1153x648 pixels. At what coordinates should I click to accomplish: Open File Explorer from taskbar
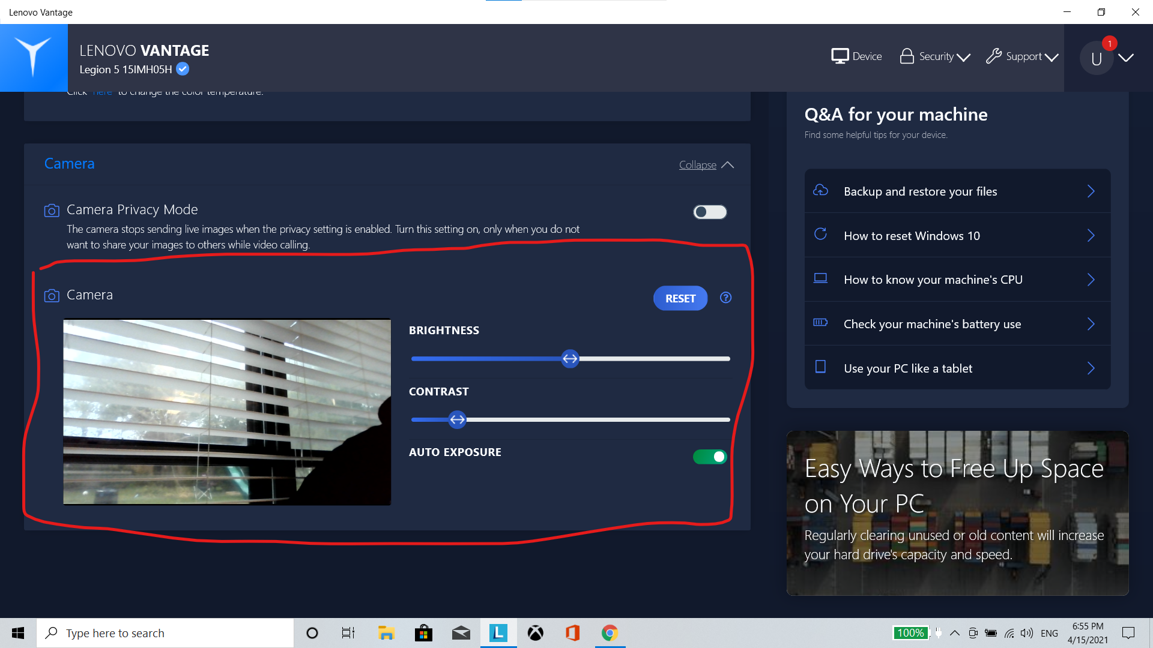(x=386, y=633)
